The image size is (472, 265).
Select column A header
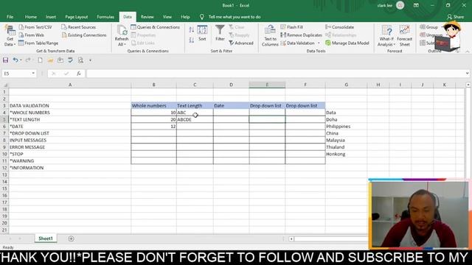70,85
